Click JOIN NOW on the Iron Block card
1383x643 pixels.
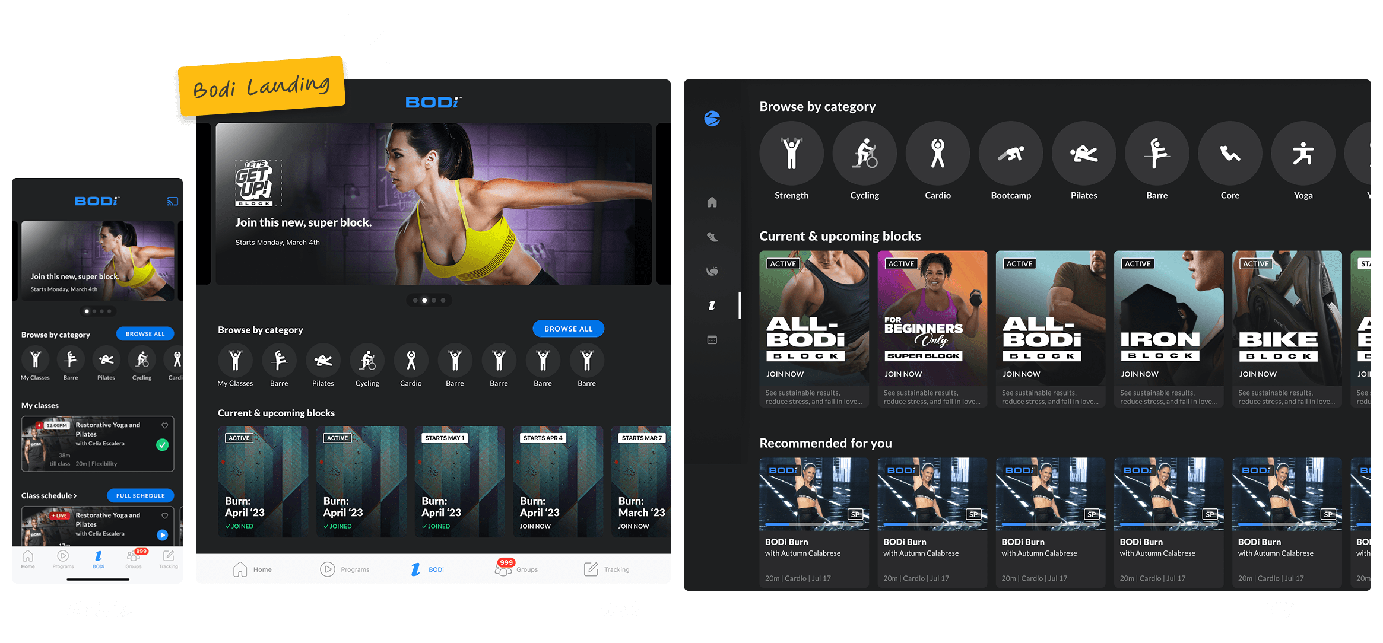pos(1139,374)
